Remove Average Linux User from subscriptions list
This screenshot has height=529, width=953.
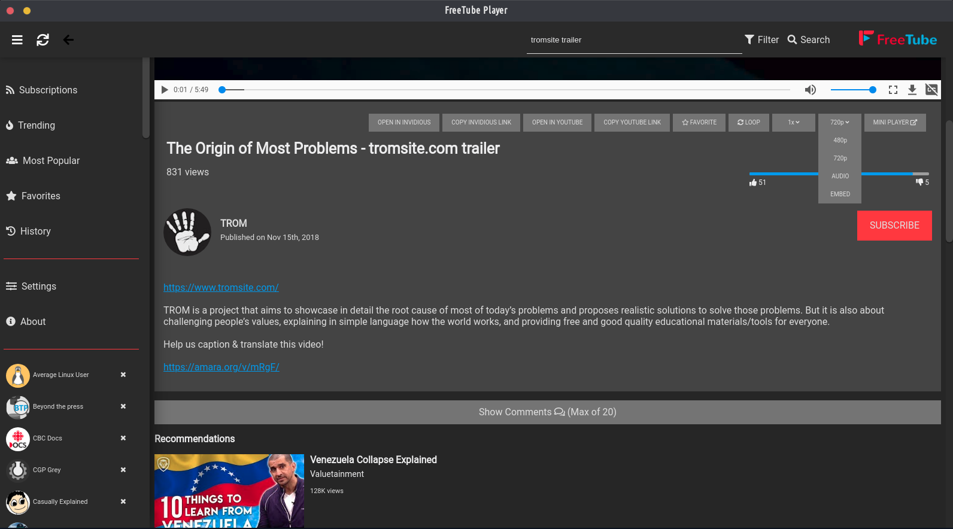tap(123, 375)
